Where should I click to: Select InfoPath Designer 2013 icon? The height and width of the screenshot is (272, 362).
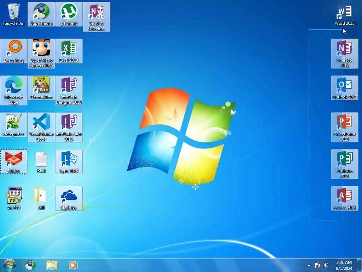click(69, 90)
